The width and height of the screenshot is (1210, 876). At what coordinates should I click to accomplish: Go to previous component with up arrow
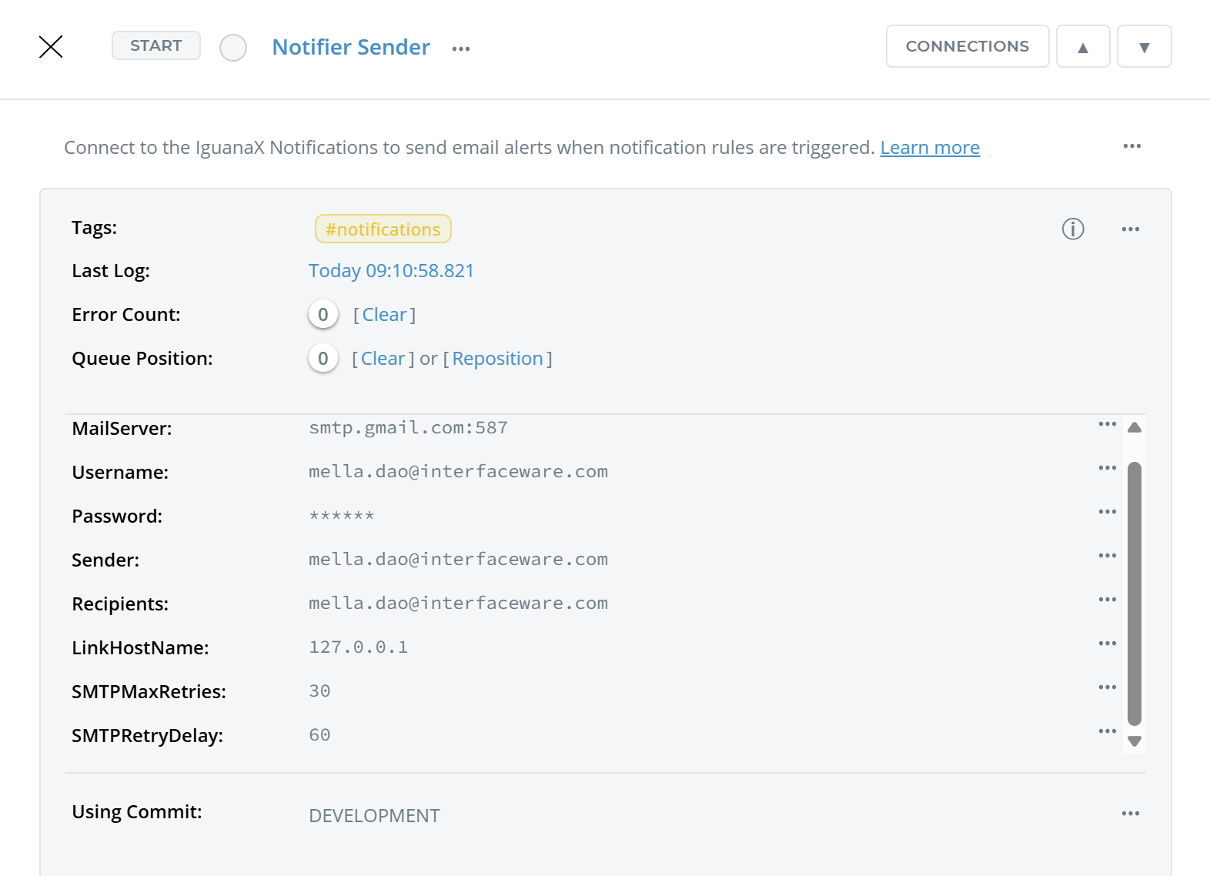pyautogui.click(x=1082, y=47)
